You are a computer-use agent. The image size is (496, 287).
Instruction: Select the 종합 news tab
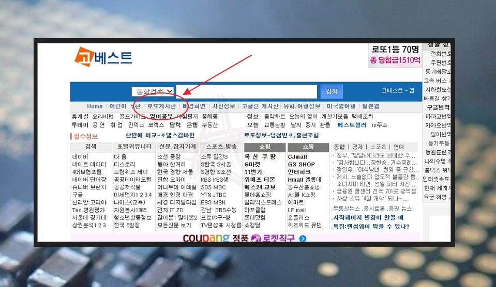pyautogui.click(x=339, y=147)
